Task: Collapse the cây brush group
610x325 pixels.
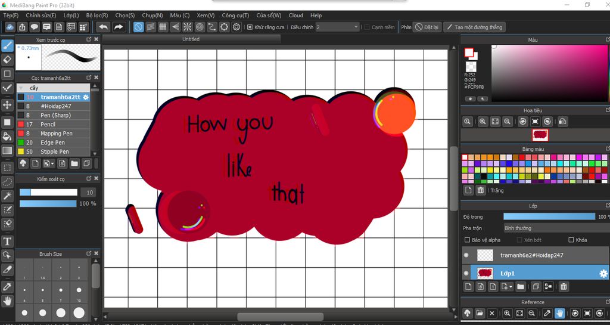Action: (x=21, y=88)
